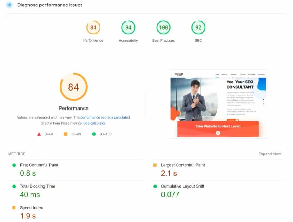The image size is (293, 222).
Task: Click the 84 Performance score gauge
Action: [93, 28]
